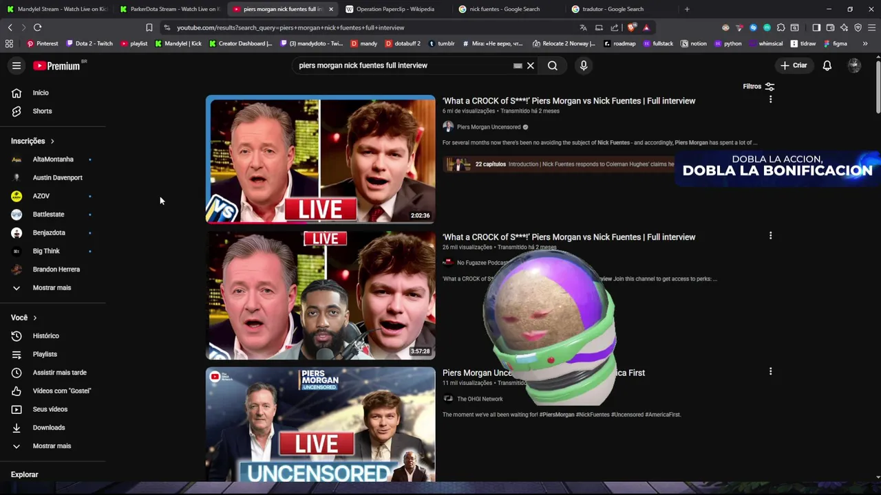
Task: Start voice search with the microphone icon
Action: tap(584, 65)
